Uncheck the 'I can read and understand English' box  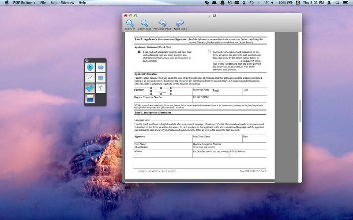[139, 52]
